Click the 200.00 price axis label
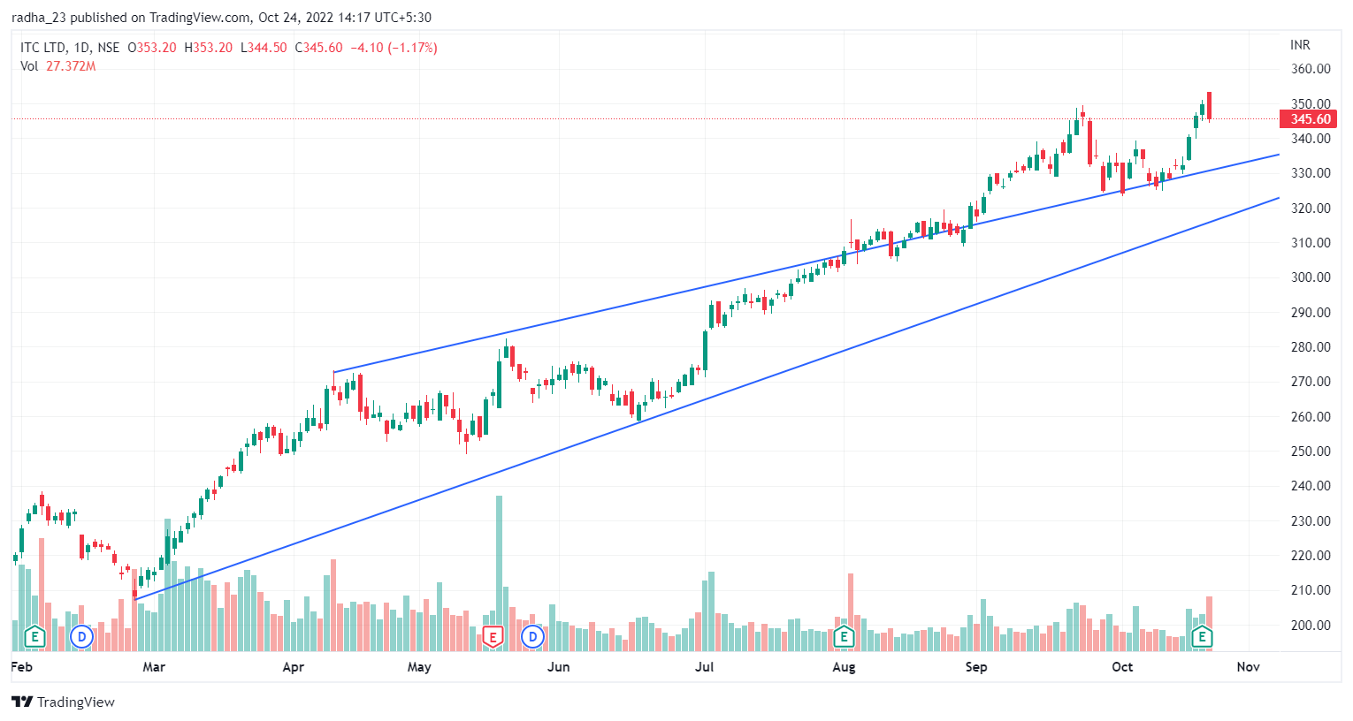This screenshot has height=721, width=1353. 1311,625
